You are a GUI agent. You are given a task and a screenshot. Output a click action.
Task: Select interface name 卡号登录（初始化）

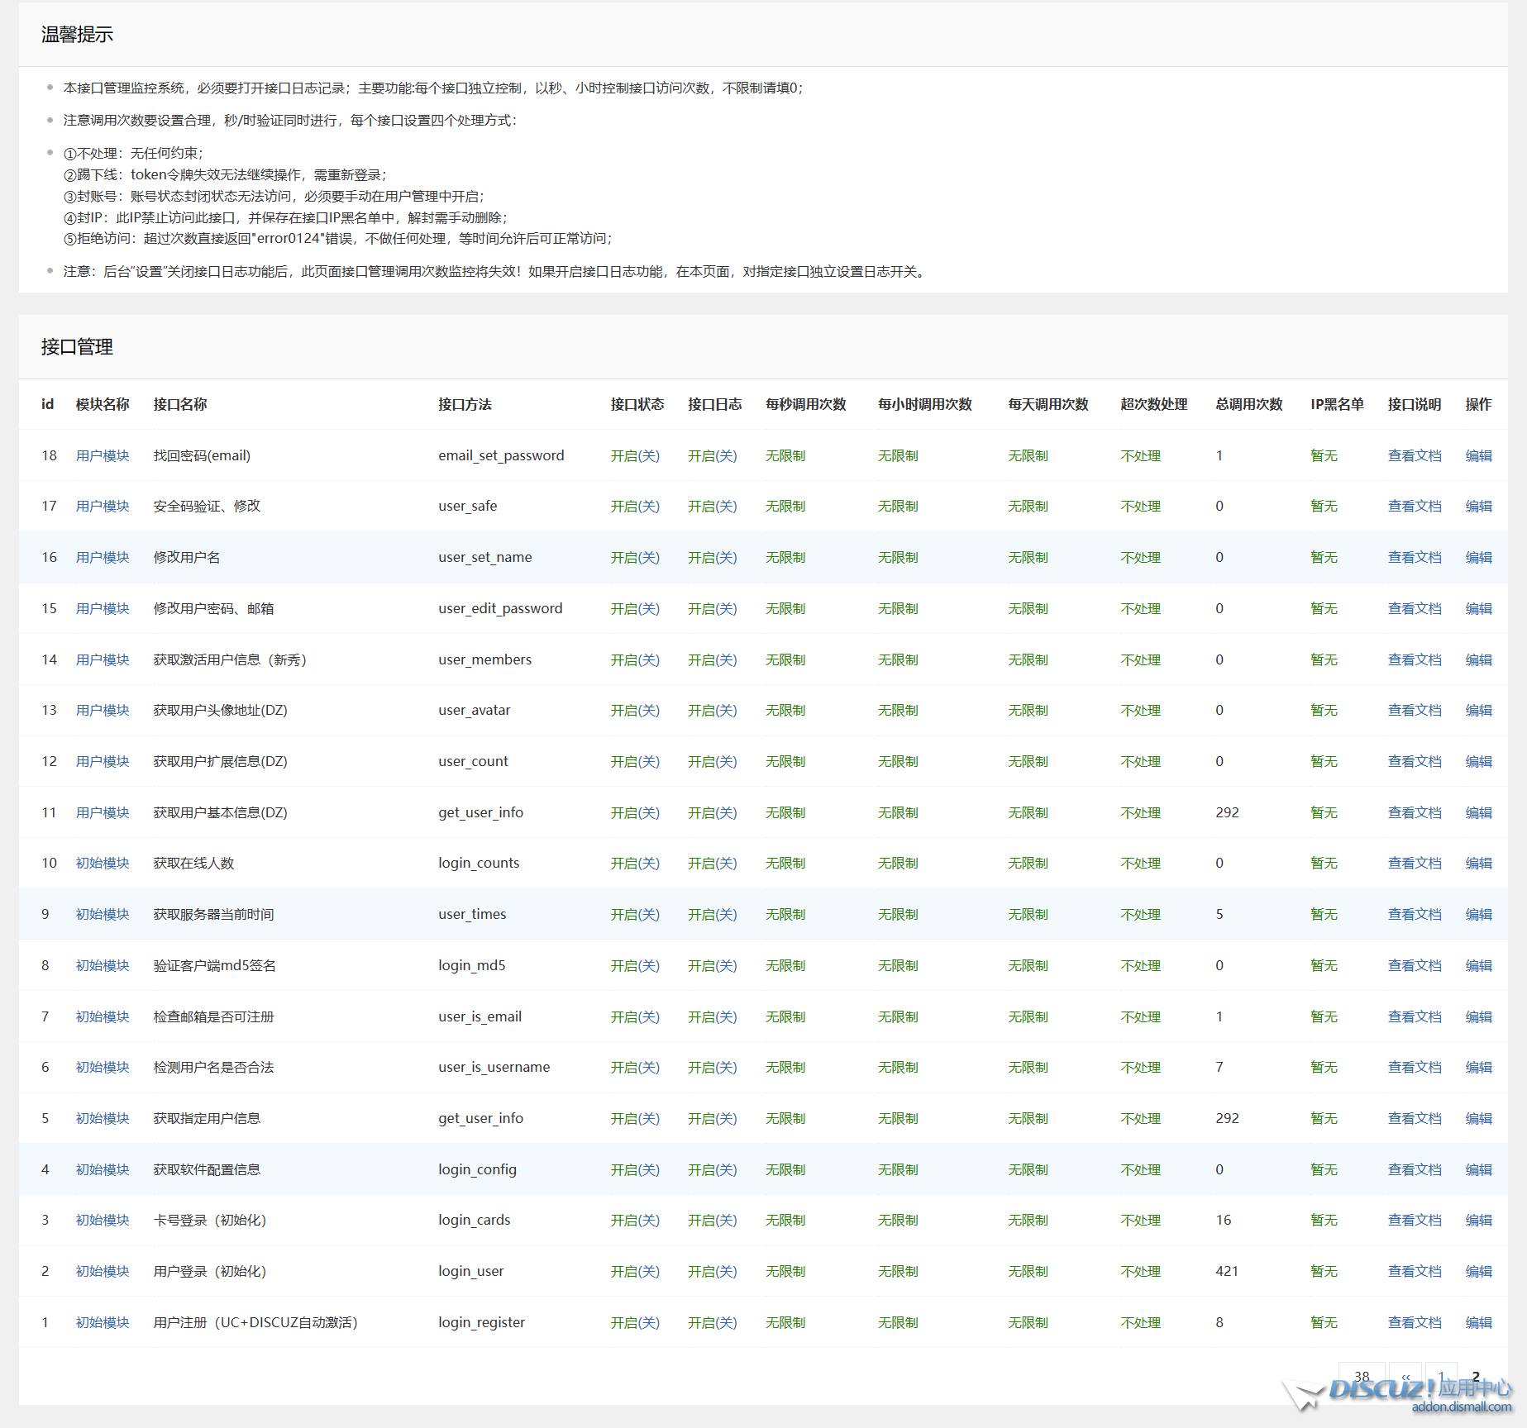210,1220
